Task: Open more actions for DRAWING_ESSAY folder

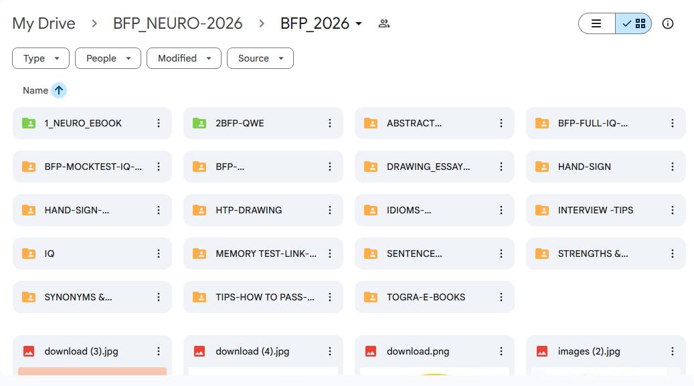Action: point(501,167)
